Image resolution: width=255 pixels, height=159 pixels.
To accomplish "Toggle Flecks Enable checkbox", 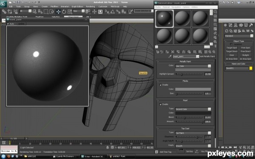I will (161, 85).
